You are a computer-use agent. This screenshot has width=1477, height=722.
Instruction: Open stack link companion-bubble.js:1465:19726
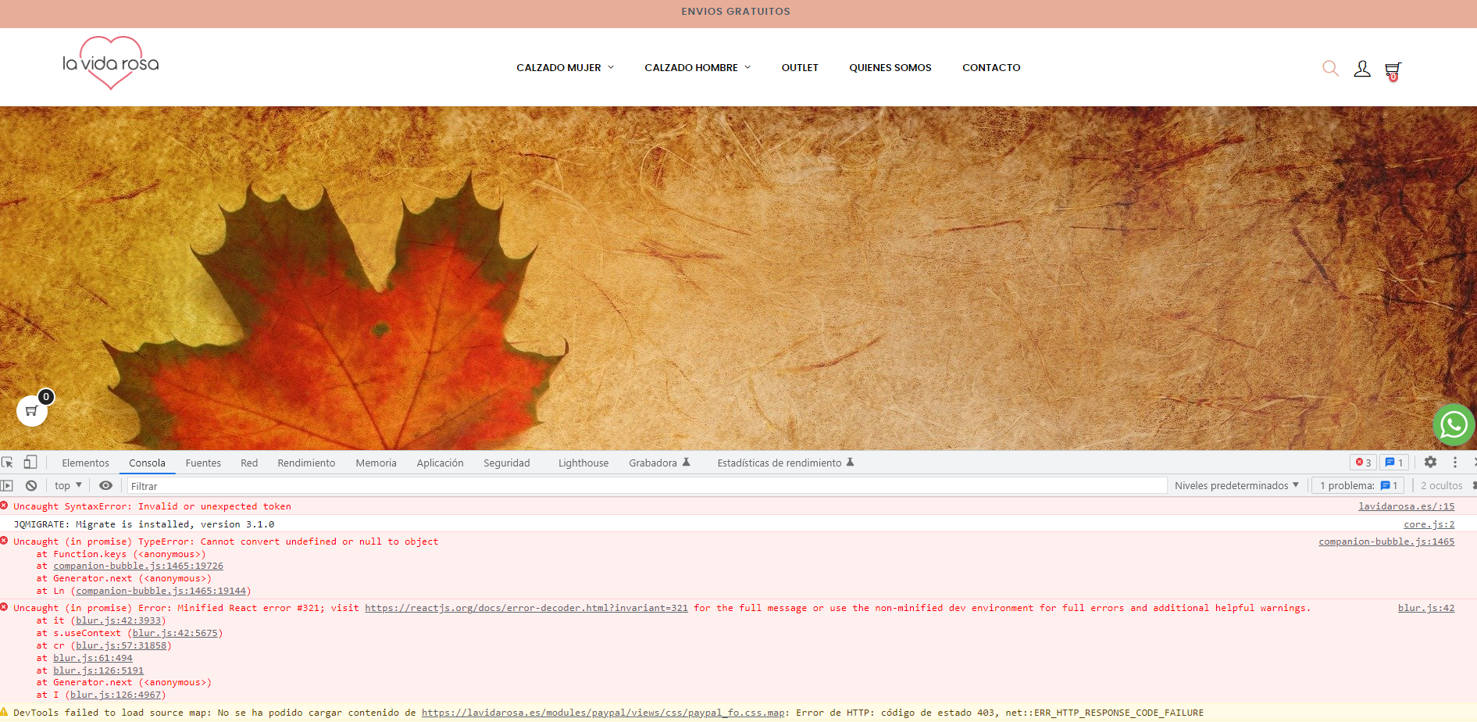pos(138,566)
